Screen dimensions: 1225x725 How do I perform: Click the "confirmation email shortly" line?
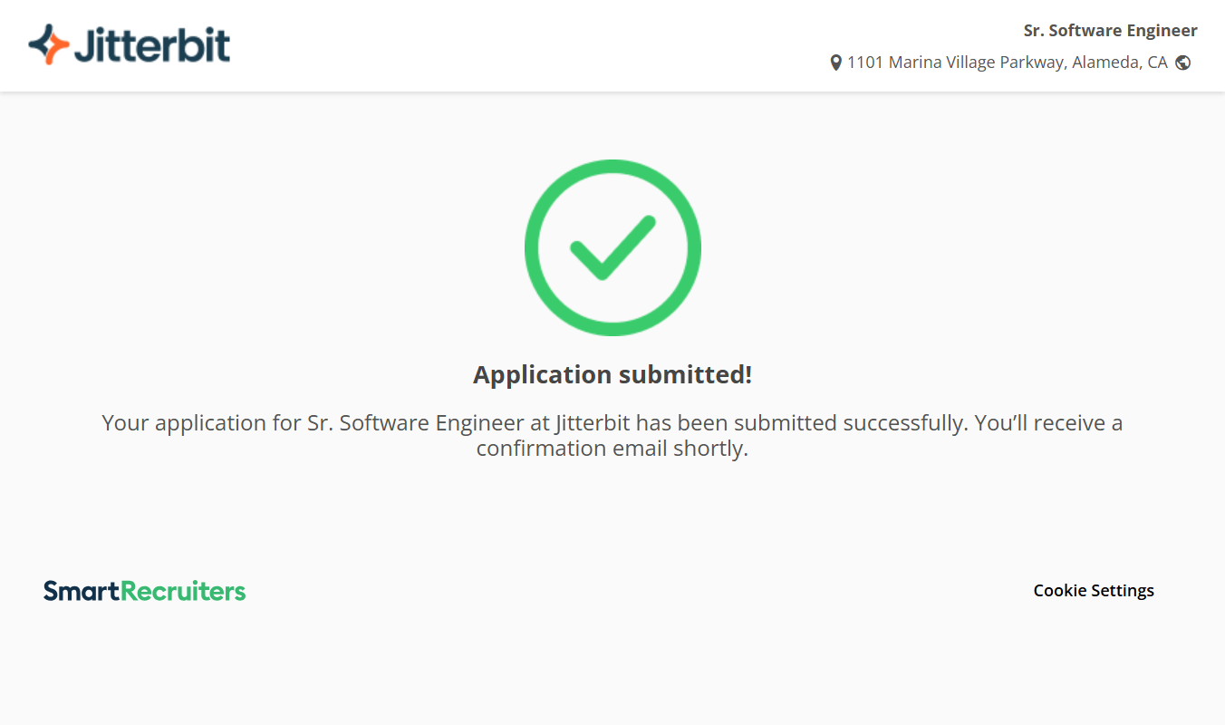click(612, 449)
